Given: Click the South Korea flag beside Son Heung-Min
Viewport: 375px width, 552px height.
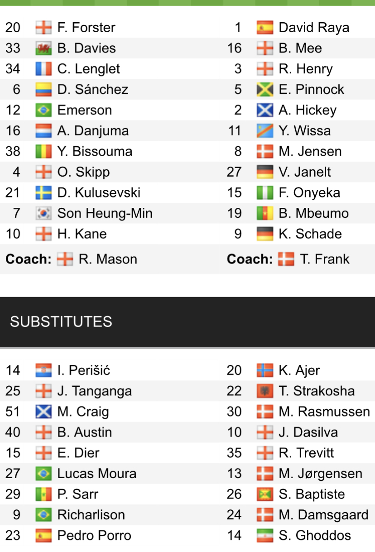Looking at the screenshot, I should [x=43, y=213].
